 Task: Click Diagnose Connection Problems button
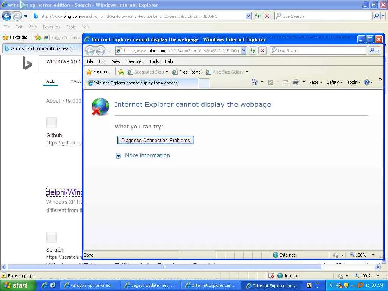pyautogui.click(x=155, y=140)
